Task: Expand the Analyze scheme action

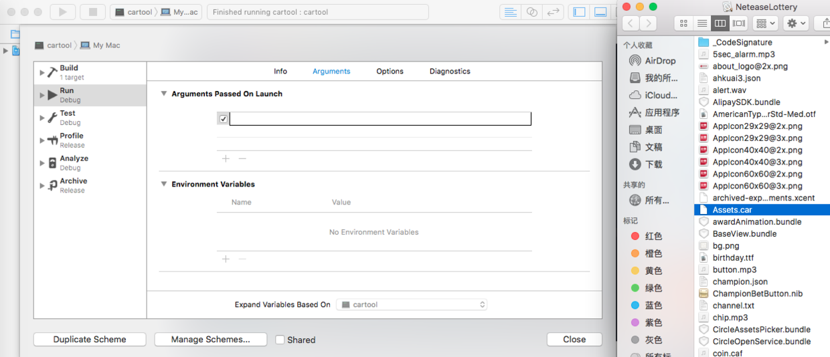Action: coord(41,163)
